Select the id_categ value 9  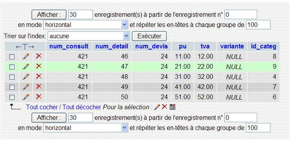(x=274, y=67)
